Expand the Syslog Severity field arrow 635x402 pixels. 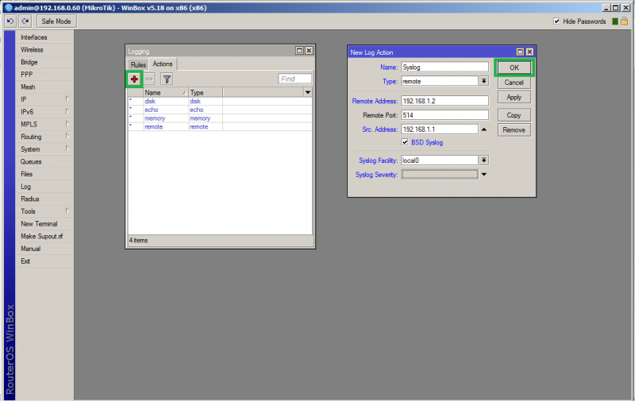click(x=483, y=174)
